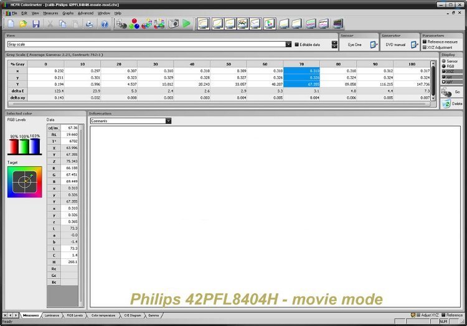467x326 pixels.
Task: Click the print icon in the toolbar
Action: click(90, 24)
